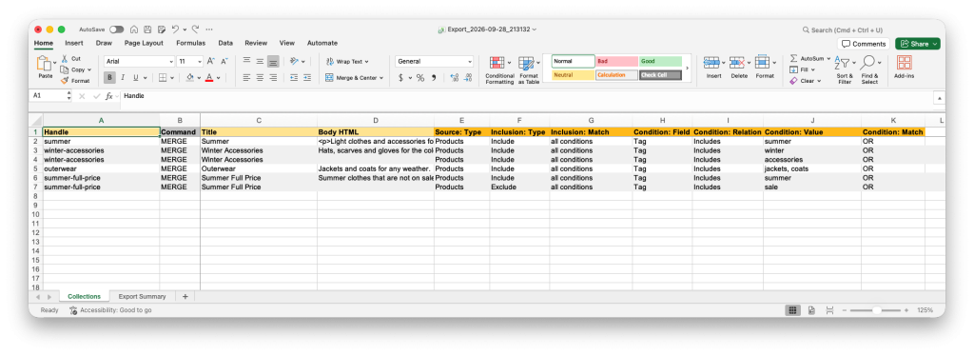Image resolution: width=974 pixels, height=355 pixels.
Task: Toggle the AutoSave switch
Action: coord(116,30)
